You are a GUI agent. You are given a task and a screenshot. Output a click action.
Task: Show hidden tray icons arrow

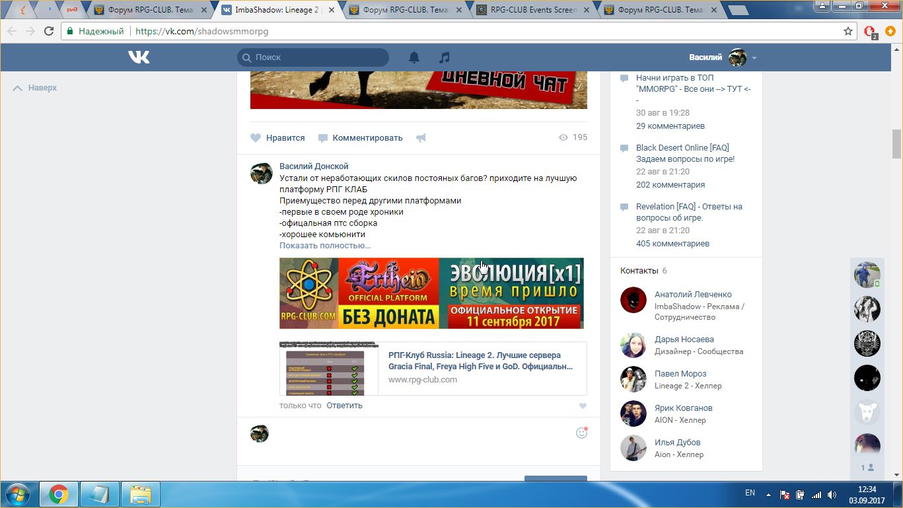click(x=768, y=494)
